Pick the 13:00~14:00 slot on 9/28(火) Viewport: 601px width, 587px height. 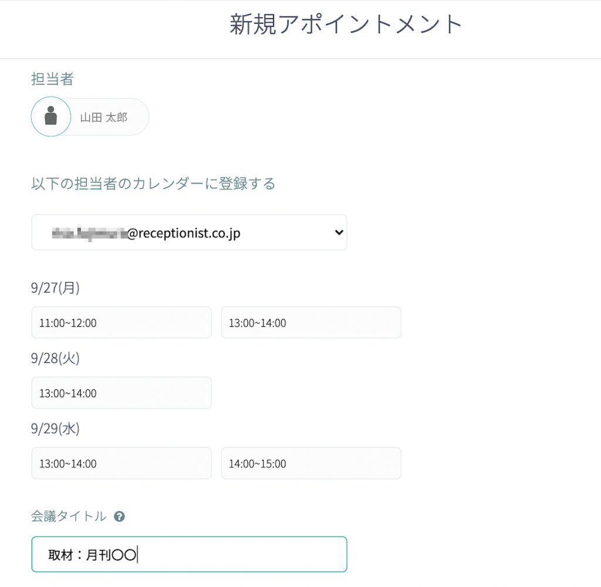(x=121, y=393)
